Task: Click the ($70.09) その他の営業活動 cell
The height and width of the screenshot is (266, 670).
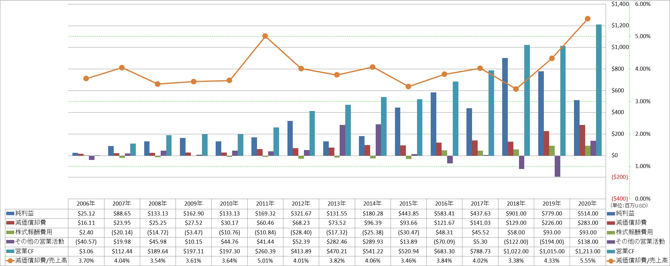Action: click(x=444, y=242)
